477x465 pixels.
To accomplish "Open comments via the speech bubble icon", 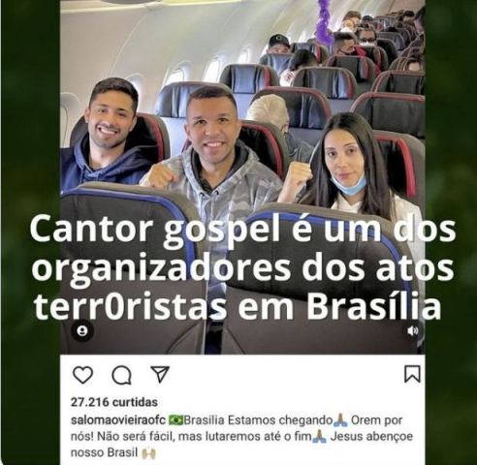I will (121, 375).
